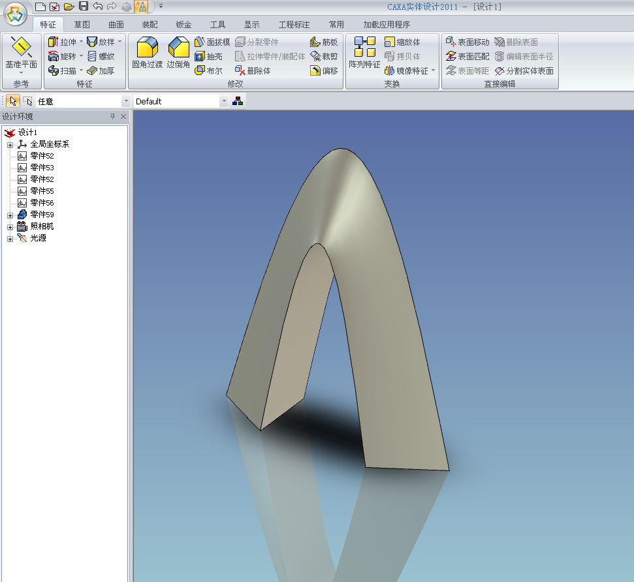The image size is (634, 582).
Task: Open the 阵列特征 pattern feature tool
Action: pos(364,53)
